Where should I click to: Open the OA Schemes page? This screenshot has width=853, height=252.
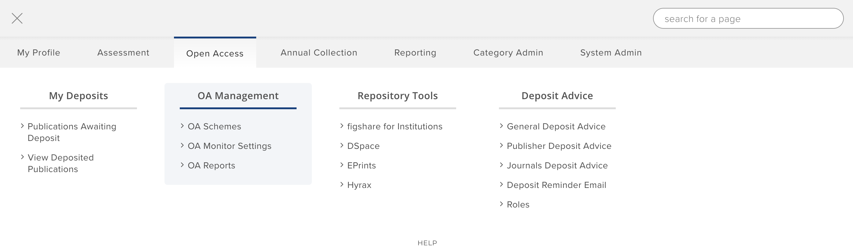(214, 127)
